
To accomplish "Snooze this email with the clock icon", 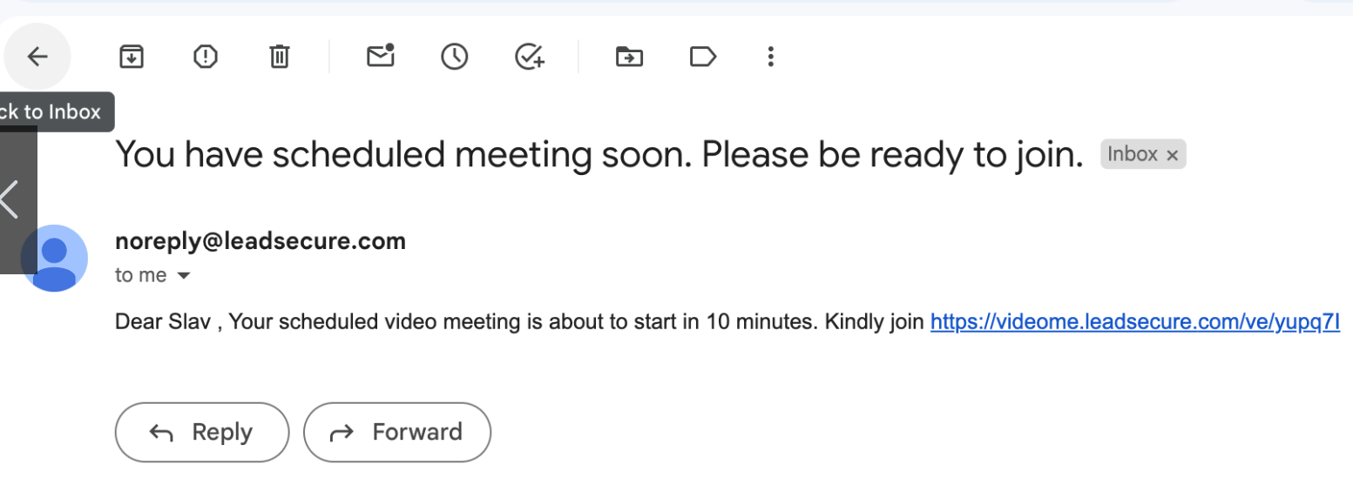I will (x=454, y=57).
